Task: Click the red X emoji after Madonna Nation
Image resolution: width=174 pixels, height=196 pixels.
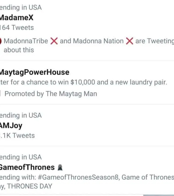Action: click(130, 41)
